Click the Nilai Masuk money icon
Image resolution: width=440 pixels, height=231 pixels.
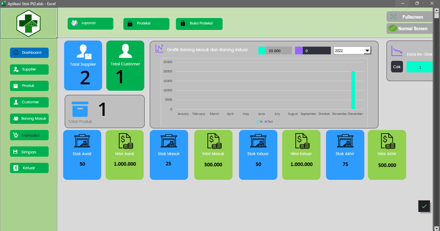[x=213, y=141]
